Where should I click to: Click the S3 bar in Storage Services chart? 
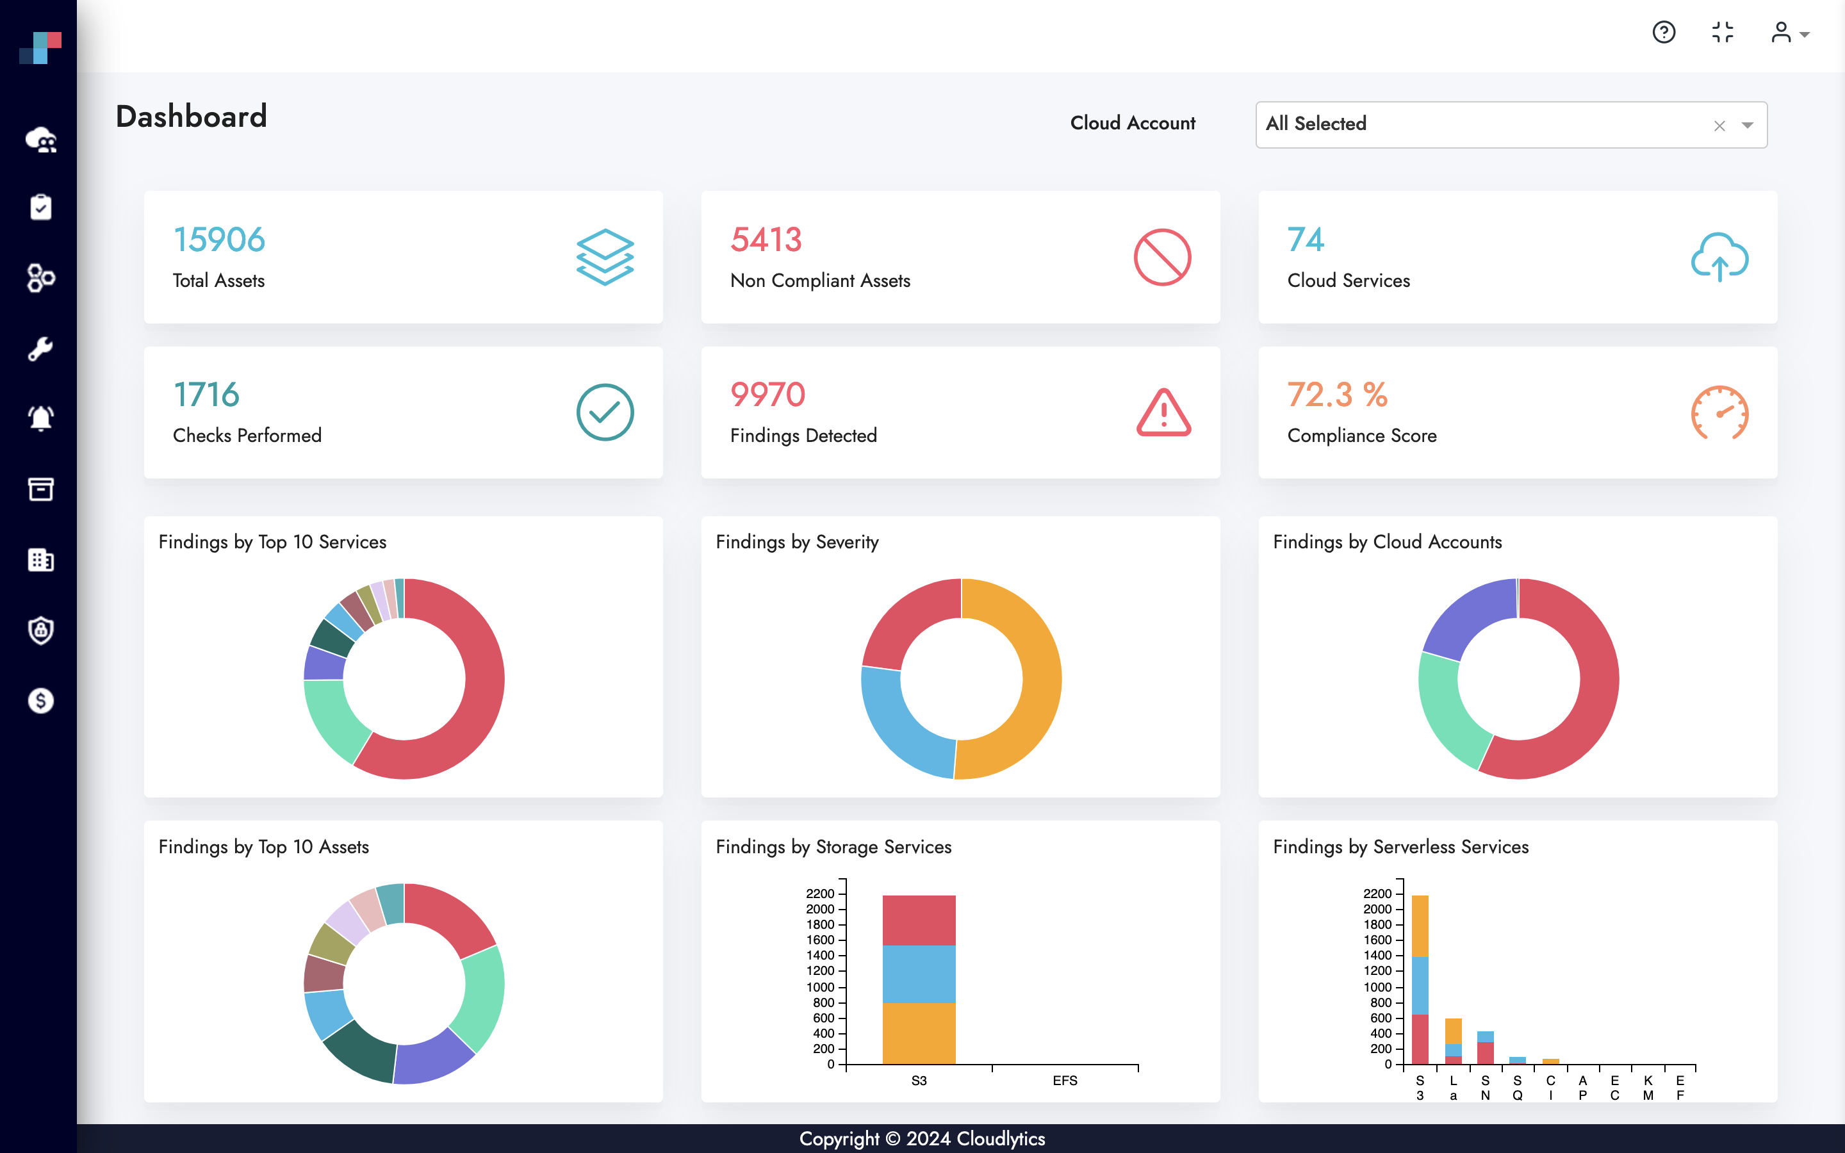[919, 979]
